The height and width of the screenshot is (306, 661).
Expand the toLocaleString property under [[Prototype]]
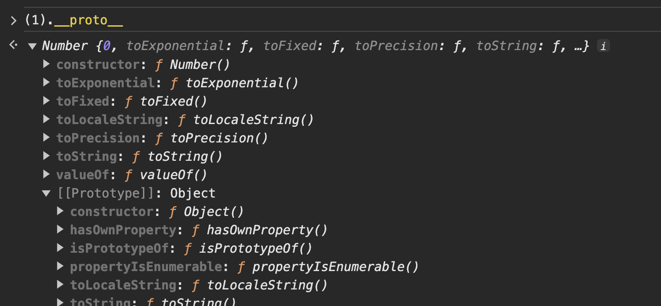[60, 285]
